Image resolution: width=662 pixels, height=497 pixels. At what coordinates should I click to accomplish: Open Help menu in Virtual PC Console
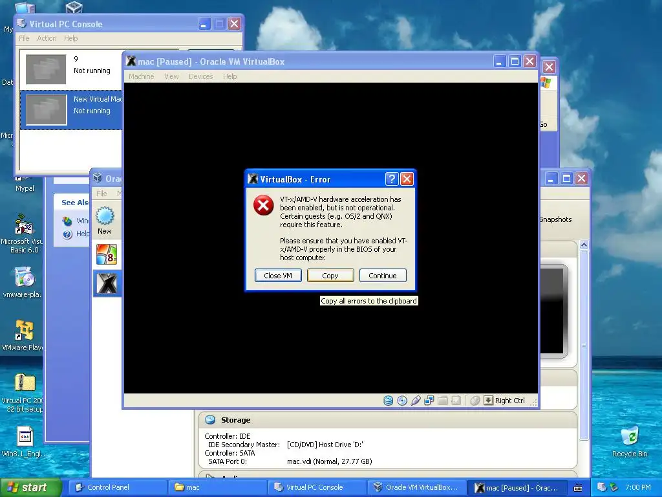coord(71,38)
